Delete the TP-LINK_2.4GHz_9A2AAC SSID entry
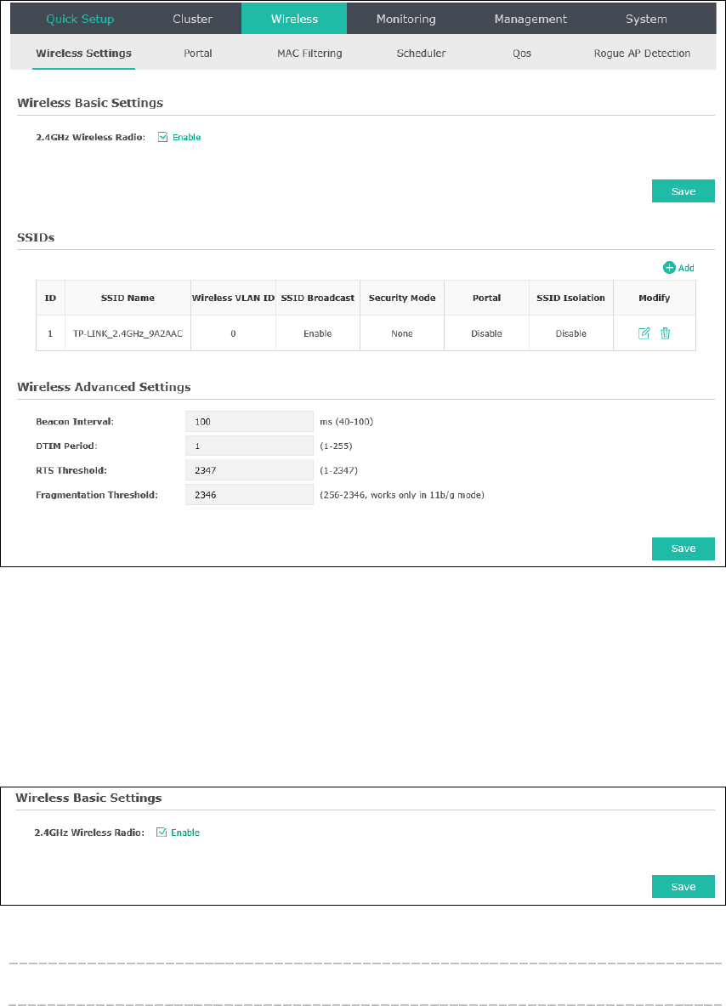The image size is (726, 1006). coord(665,333)
